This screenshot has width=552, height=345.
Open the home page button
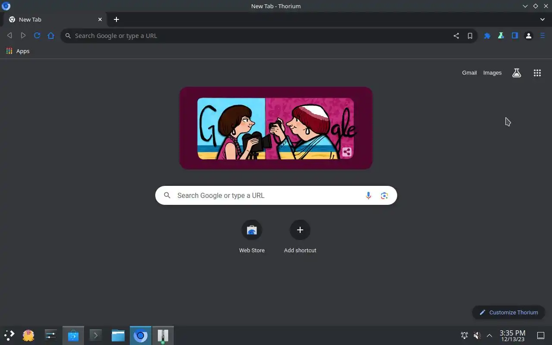[x=51, y=36]
